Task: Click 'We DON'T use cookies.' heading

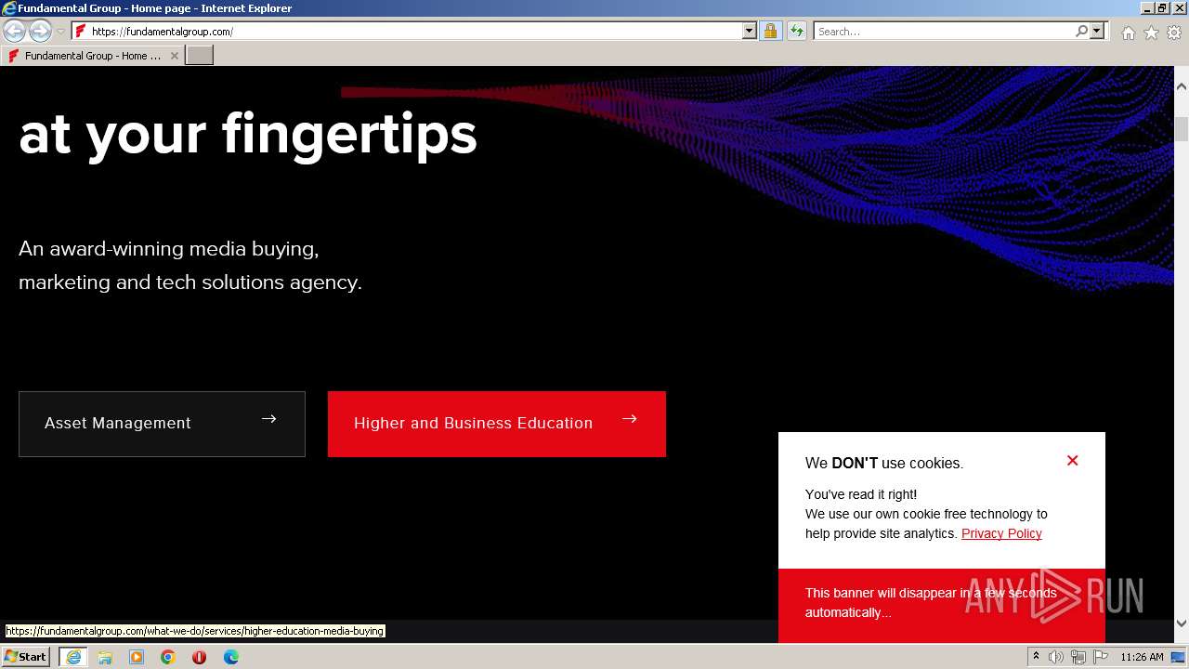Action: click(x=884, y=463)
